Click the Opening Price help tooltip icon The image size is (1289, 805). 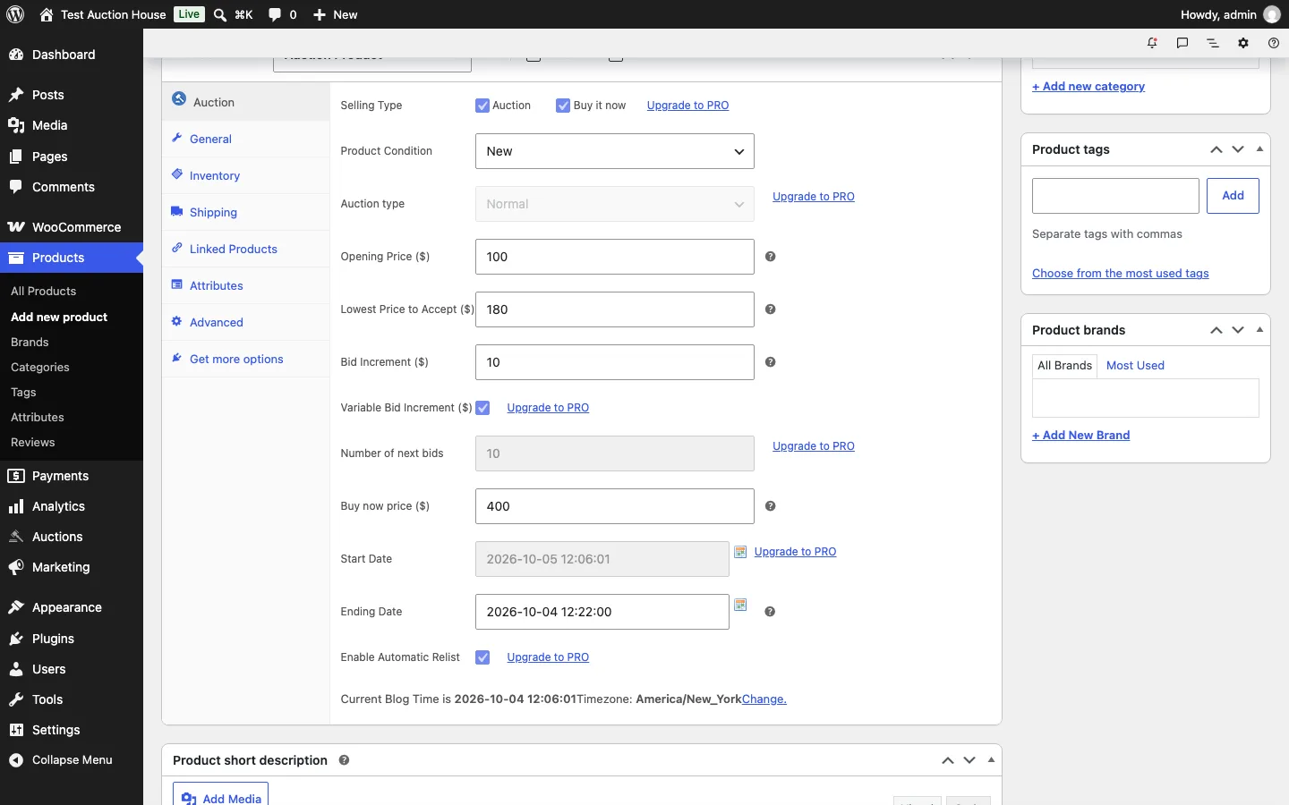tap(771, 257)
